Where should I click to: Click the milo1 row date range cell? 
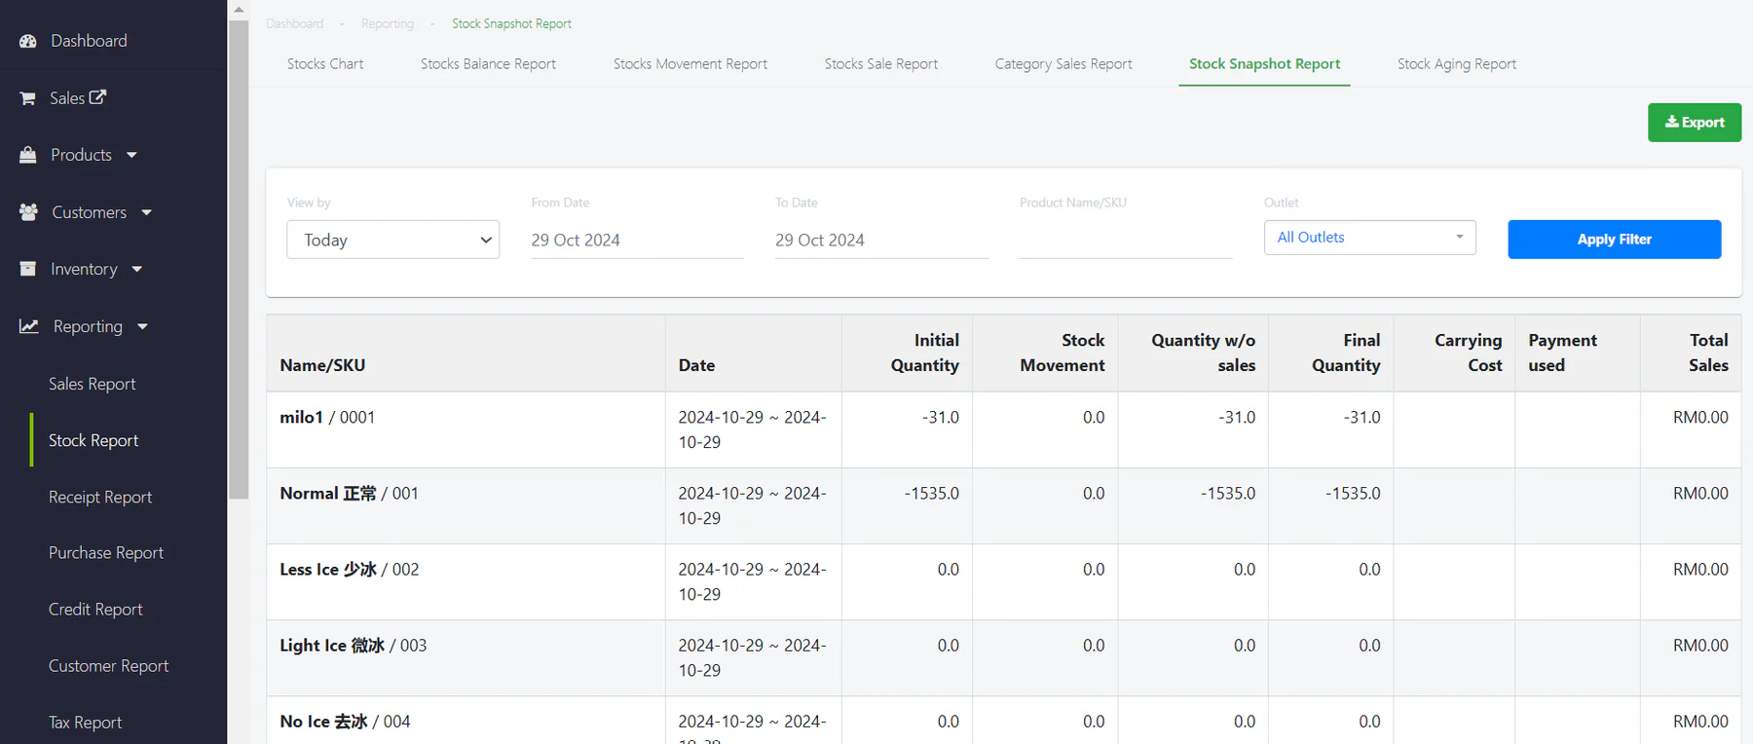pyautogui.click(x=752, y=429)
